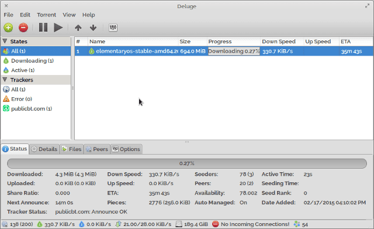Move torrent up in queue

[x=78, y=28]
